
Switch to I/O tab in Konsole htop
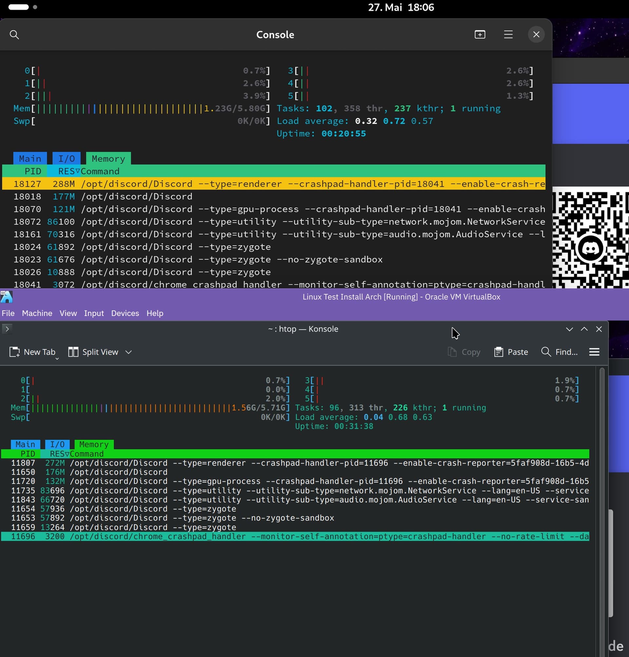click(x=57, y=444)
